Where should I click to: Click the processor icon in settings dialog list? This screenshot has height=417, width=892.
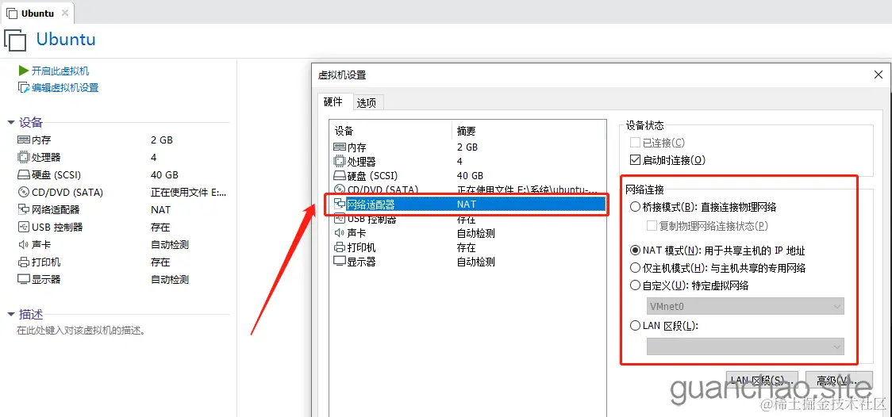339,162
